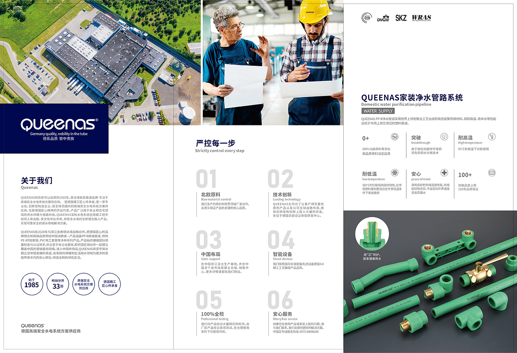Click the DIN certification icon
517x353 pixels.
367,17
